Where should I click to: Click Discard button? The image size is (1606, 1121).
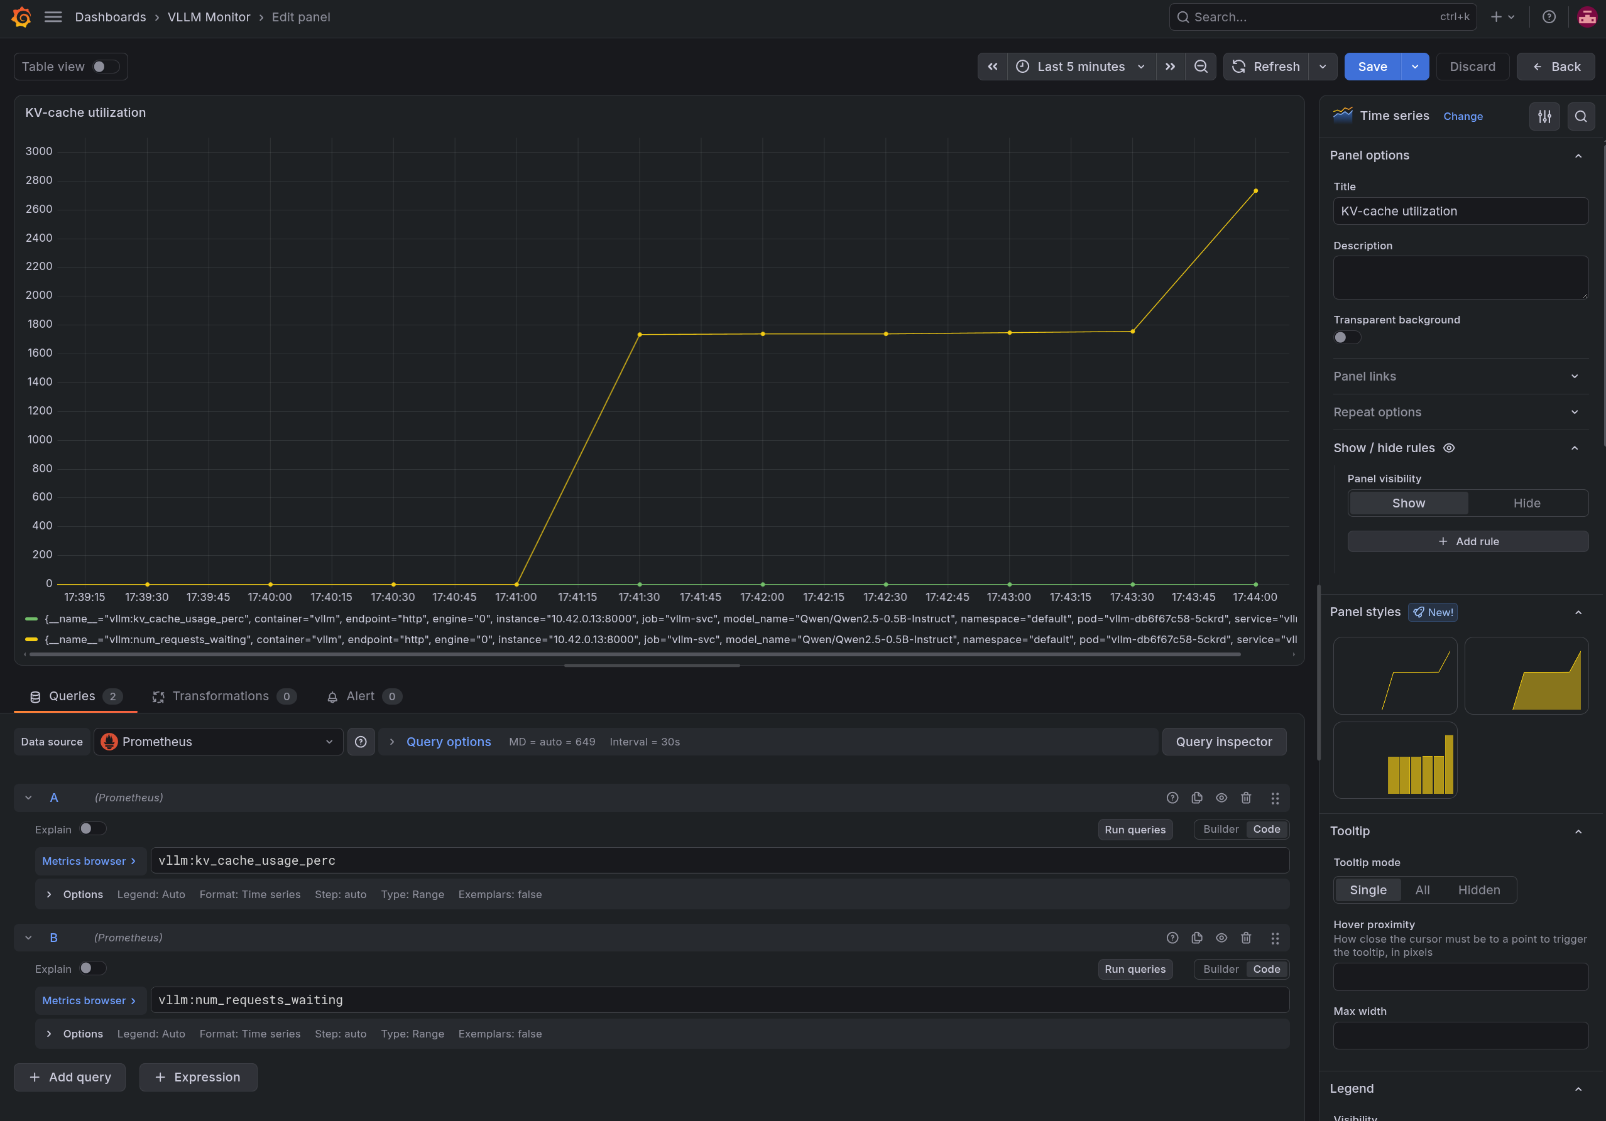point(1472,67)
